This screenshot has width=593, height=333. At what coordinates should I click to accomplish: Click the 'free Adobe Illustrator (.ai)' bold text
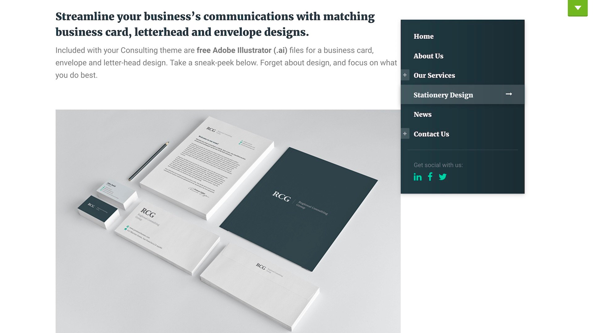(242, 50)
